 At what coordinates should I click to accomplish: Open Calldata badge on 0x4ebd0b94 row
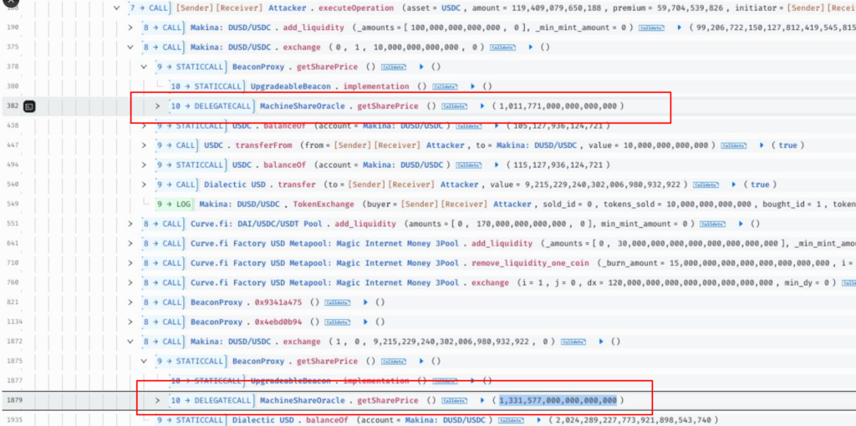pos(337,322)
